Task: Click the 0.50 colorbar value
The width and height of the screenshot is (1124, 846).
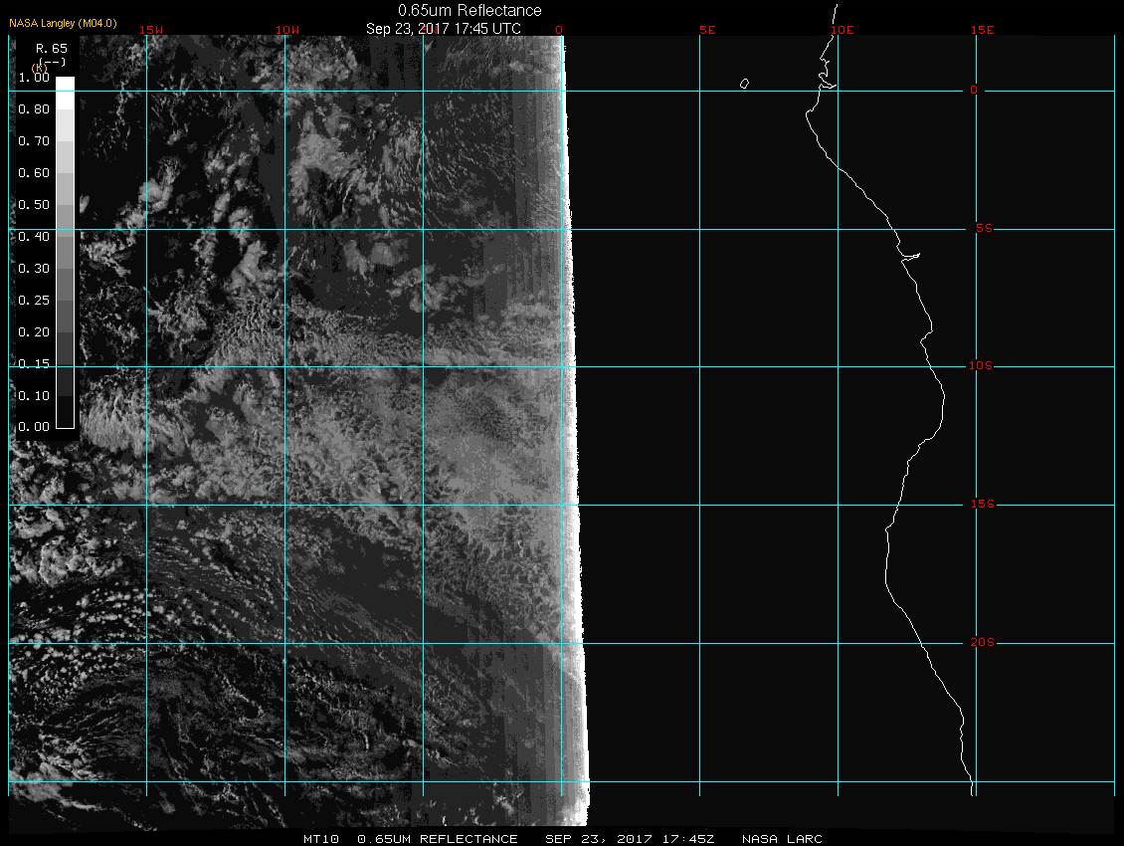Action: coord(34,205)
